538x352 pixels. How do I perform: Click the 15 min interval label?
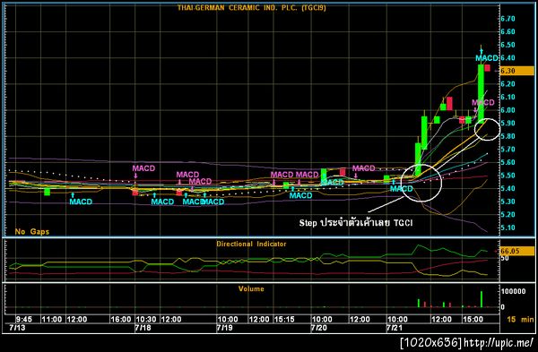(520, 319)
